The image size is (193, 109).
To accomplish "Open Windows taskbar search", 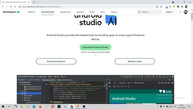I will (9, 106).
